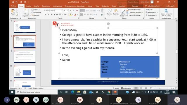Click the Clear formatting eraser icon
This screenshot has height=105, width=187.
77,11
